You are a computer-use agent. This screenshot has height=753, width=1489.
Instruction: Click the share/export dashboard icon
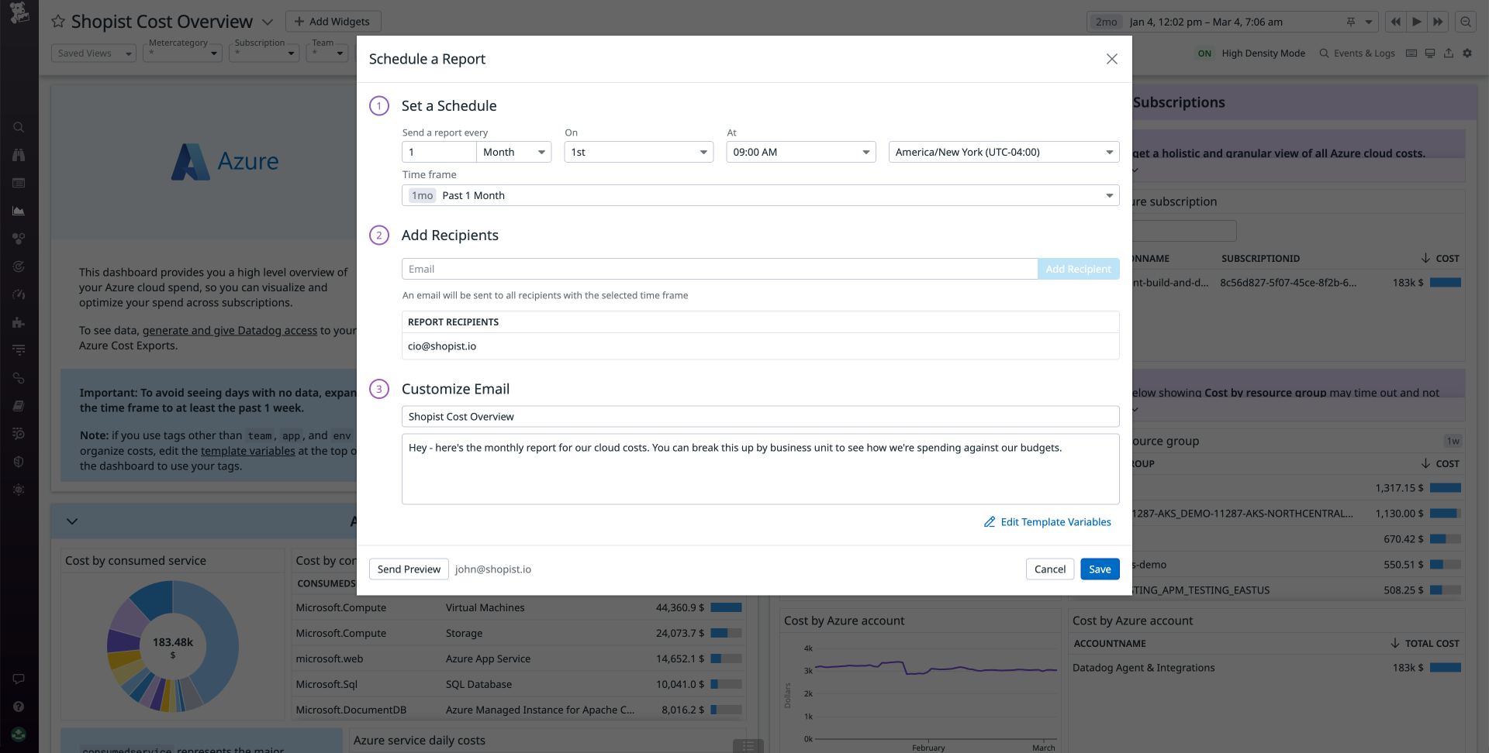pyautogui.click(x=1449, y=53)
